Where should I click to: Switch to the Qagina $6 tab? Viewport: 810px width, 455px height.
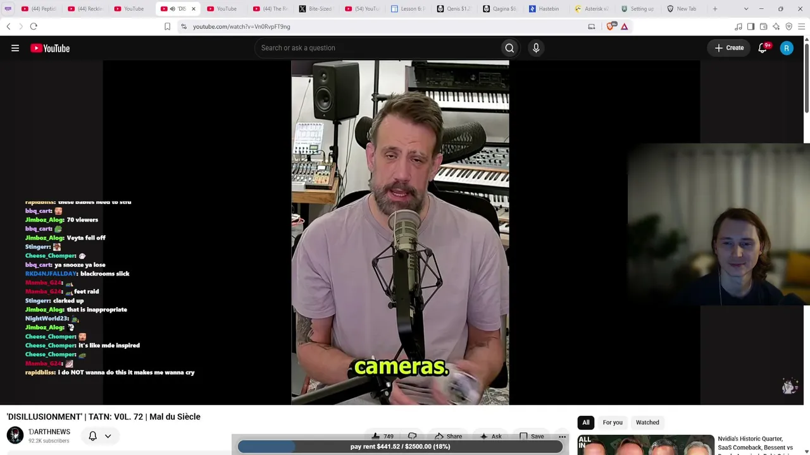501,9
